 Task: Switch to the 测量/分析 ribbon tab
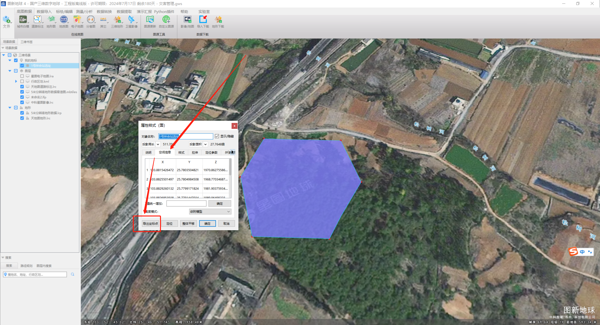[x=84, y=12]
